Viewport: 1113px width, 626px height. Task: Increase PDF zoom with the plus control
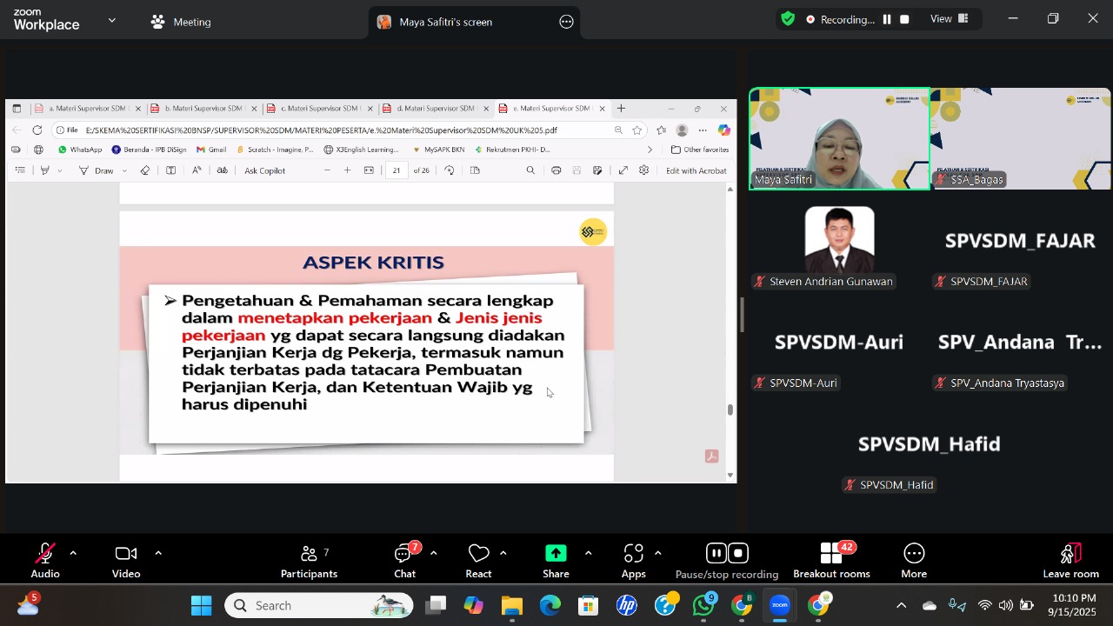[x=347, y=170]
